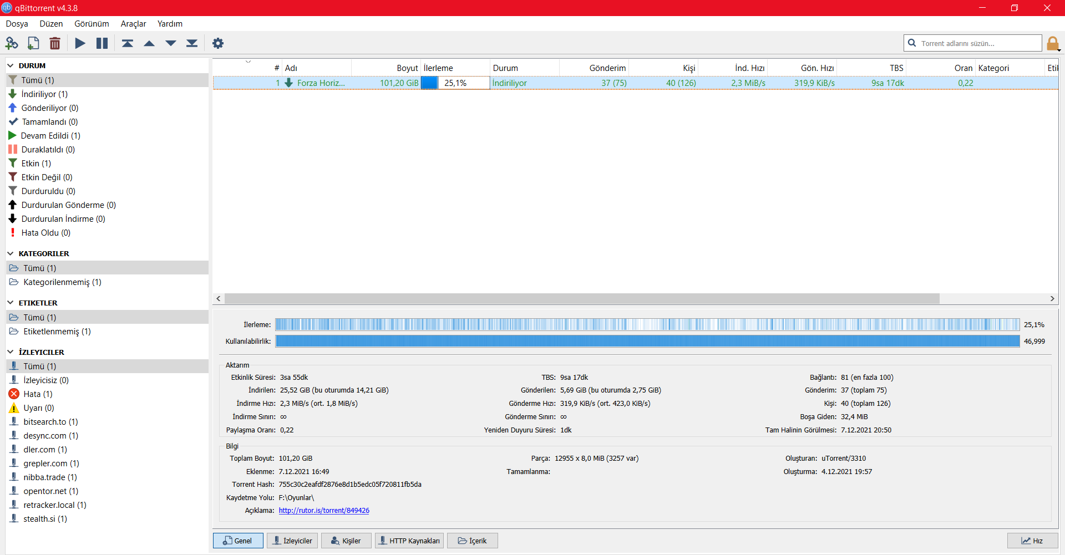
Task: Collapse the ETİKETLER section
Action: (x=11, y=303)
